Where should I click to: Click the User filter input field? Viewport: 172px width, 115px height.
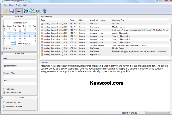19,61
